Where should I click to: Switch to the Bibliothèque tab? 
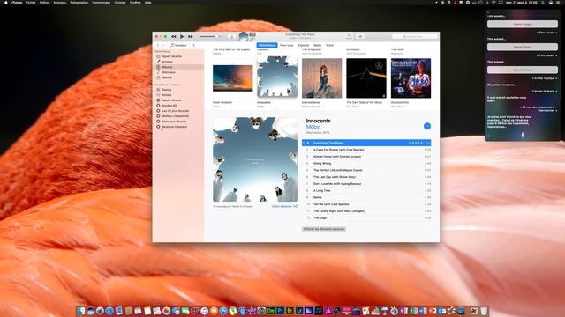267,45
